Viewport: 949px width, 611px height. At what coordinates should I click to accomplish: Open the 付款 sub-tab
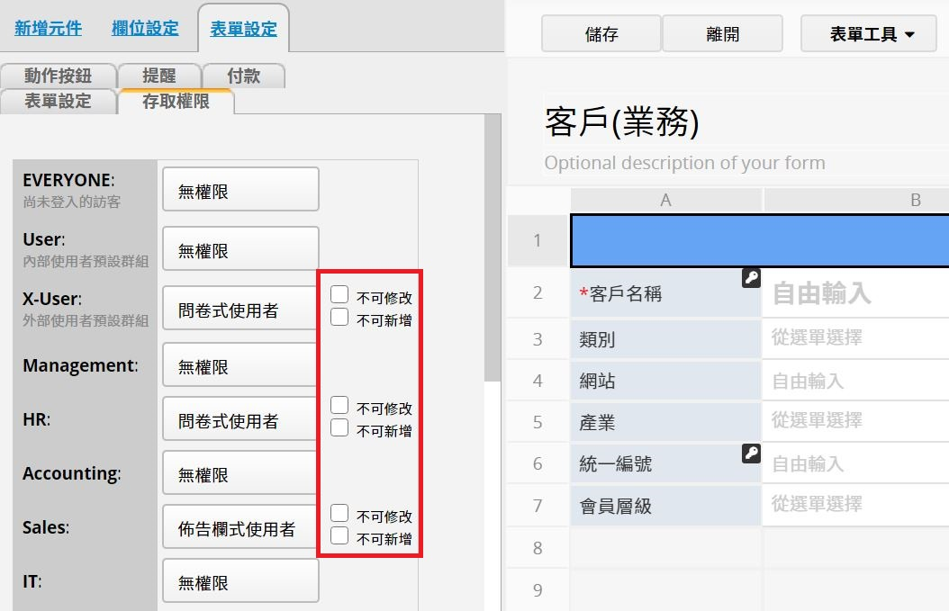pos(243,76)
